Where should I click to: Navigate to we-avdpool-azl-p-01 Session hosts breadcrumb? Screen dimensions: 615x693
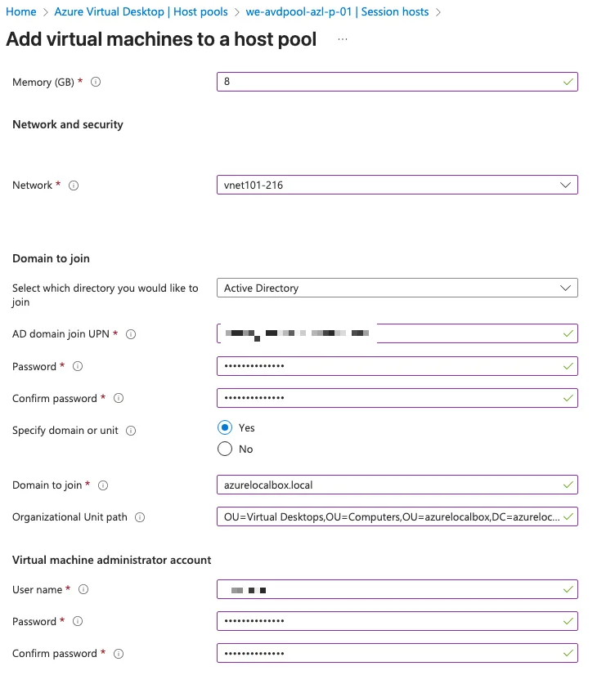(x=337, y=12)
